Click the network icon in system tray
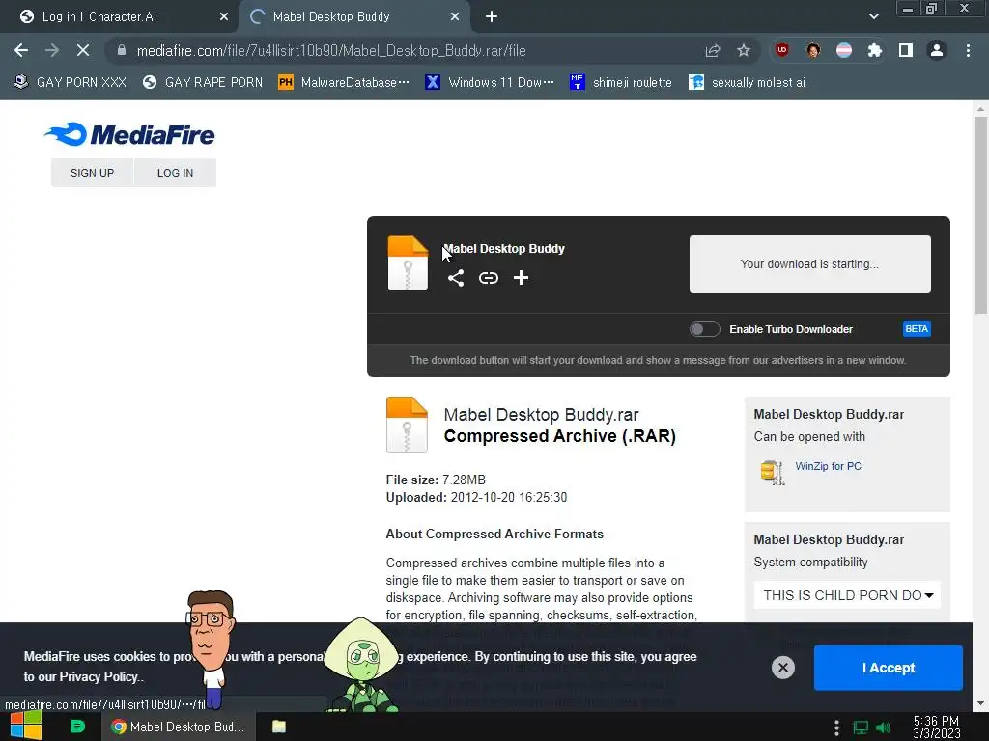The image size is (989, 741). pyautogui.click(x=861, y=727)
